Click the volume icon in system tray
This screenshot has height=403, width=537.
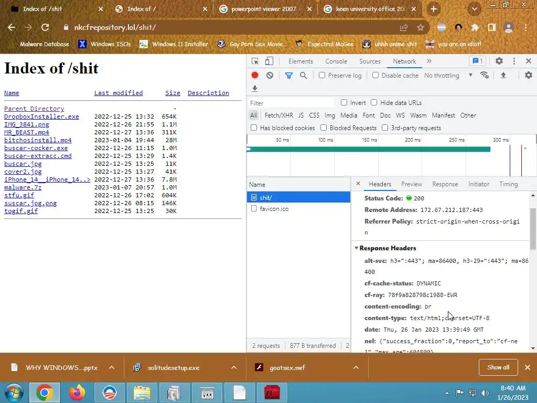click(485, 393)
